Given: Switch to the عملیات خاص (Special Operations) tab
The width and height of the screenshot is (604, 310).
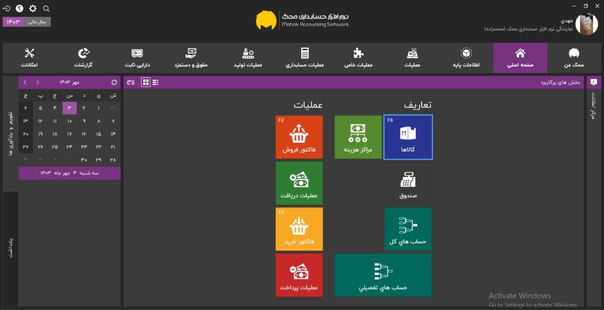Looking at the screenshot, I should click(x=358, y=58).
